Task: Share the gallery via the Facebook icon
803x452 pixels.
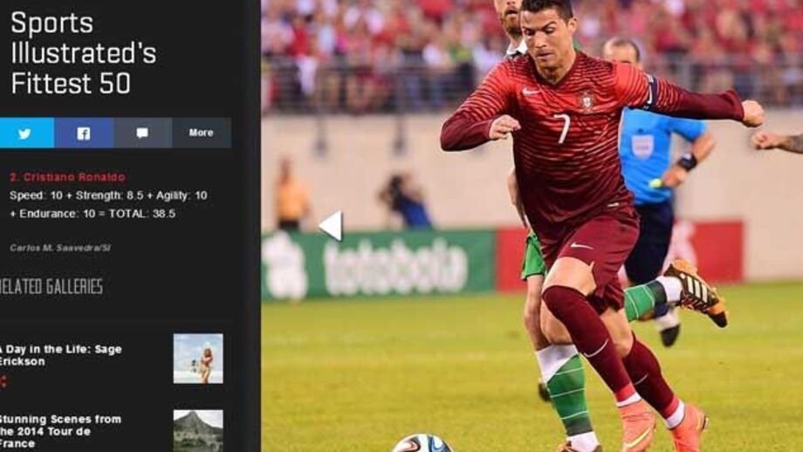Action: 84,134
